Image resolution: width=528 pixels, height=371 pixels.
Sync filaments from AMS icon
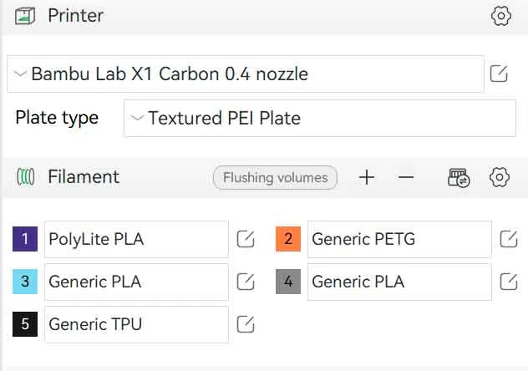tap(459, 177)
